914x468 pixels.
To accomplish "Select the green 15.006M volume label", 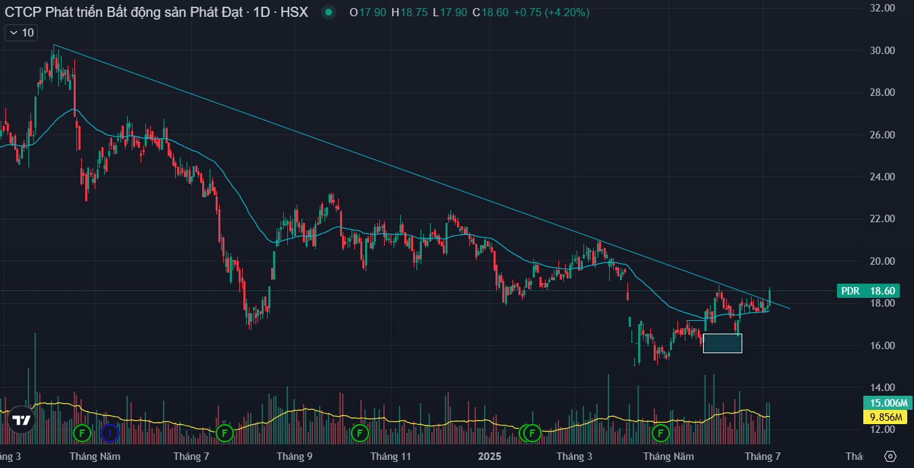I will 884,403.
